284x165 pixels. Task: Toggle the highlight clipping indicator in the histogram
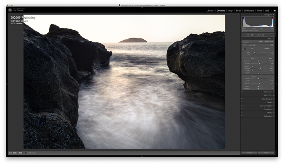272,18
